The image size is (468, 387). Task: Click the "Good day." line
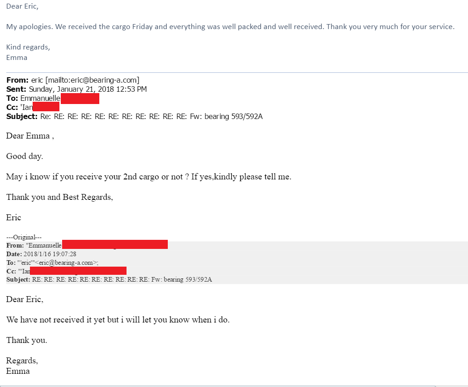pos(25,156)
